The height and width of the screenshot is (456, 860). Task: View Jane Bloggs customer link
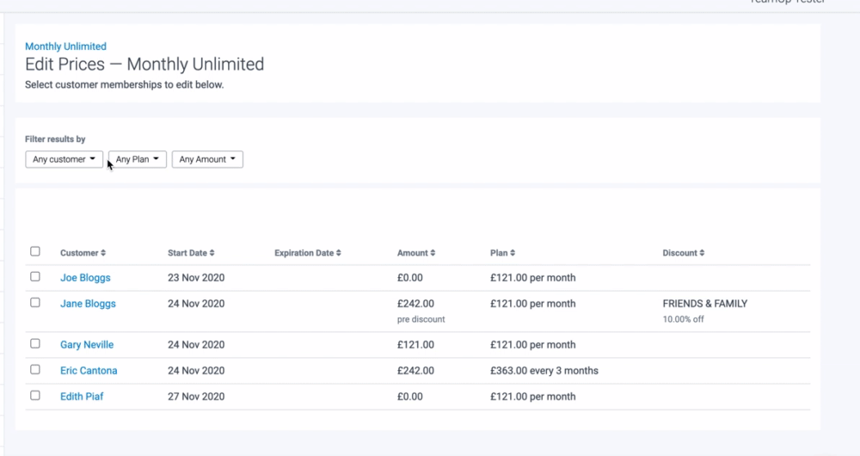[88, 304]
